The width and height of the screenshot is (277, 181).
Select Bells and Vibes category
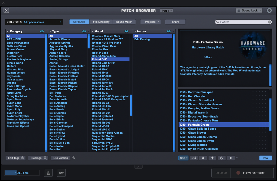(16, 46)
